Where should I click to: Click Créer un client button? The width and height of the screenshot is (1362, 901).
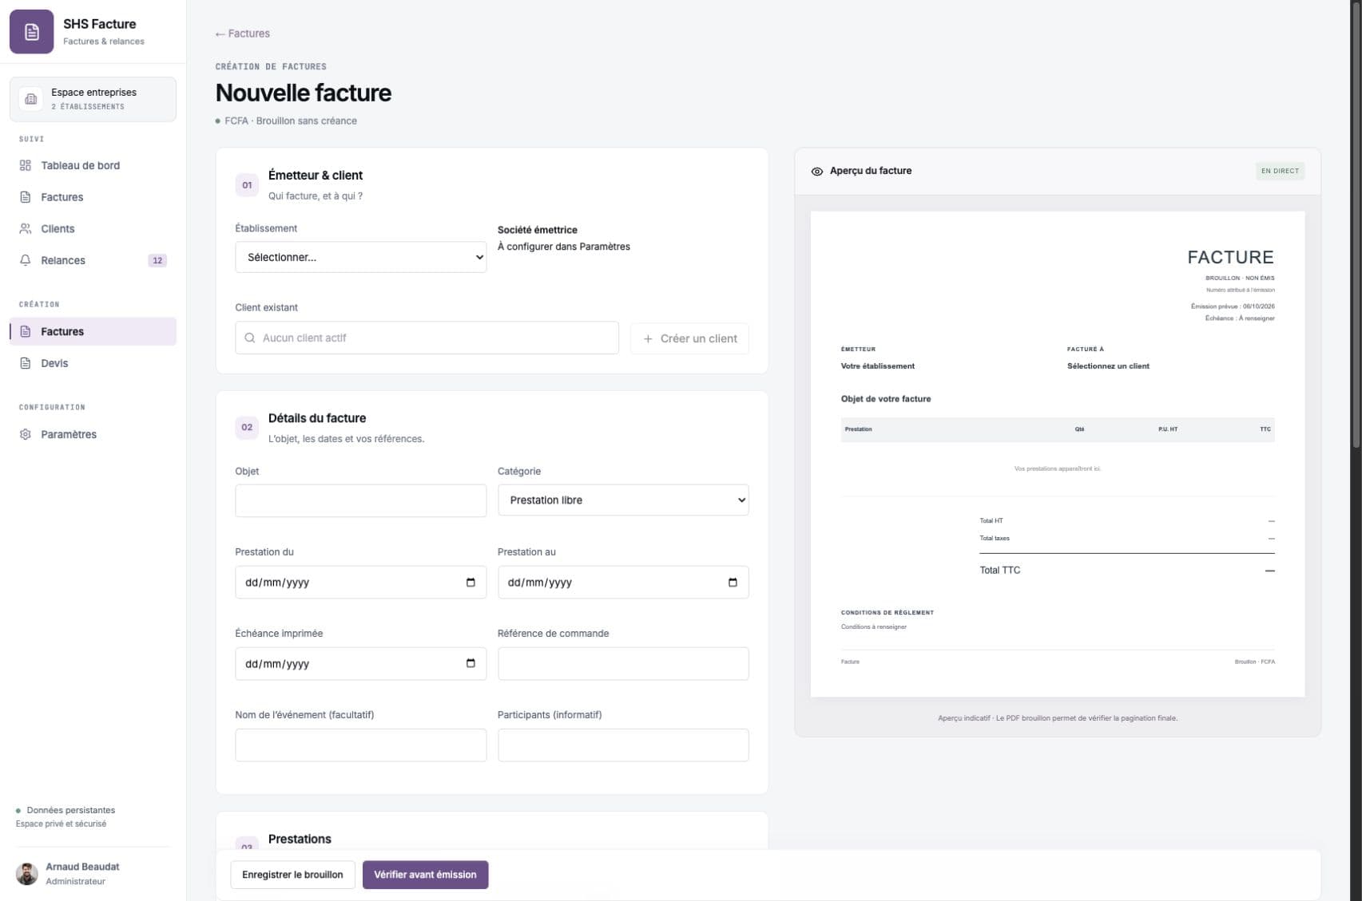[x=689, y=338]
